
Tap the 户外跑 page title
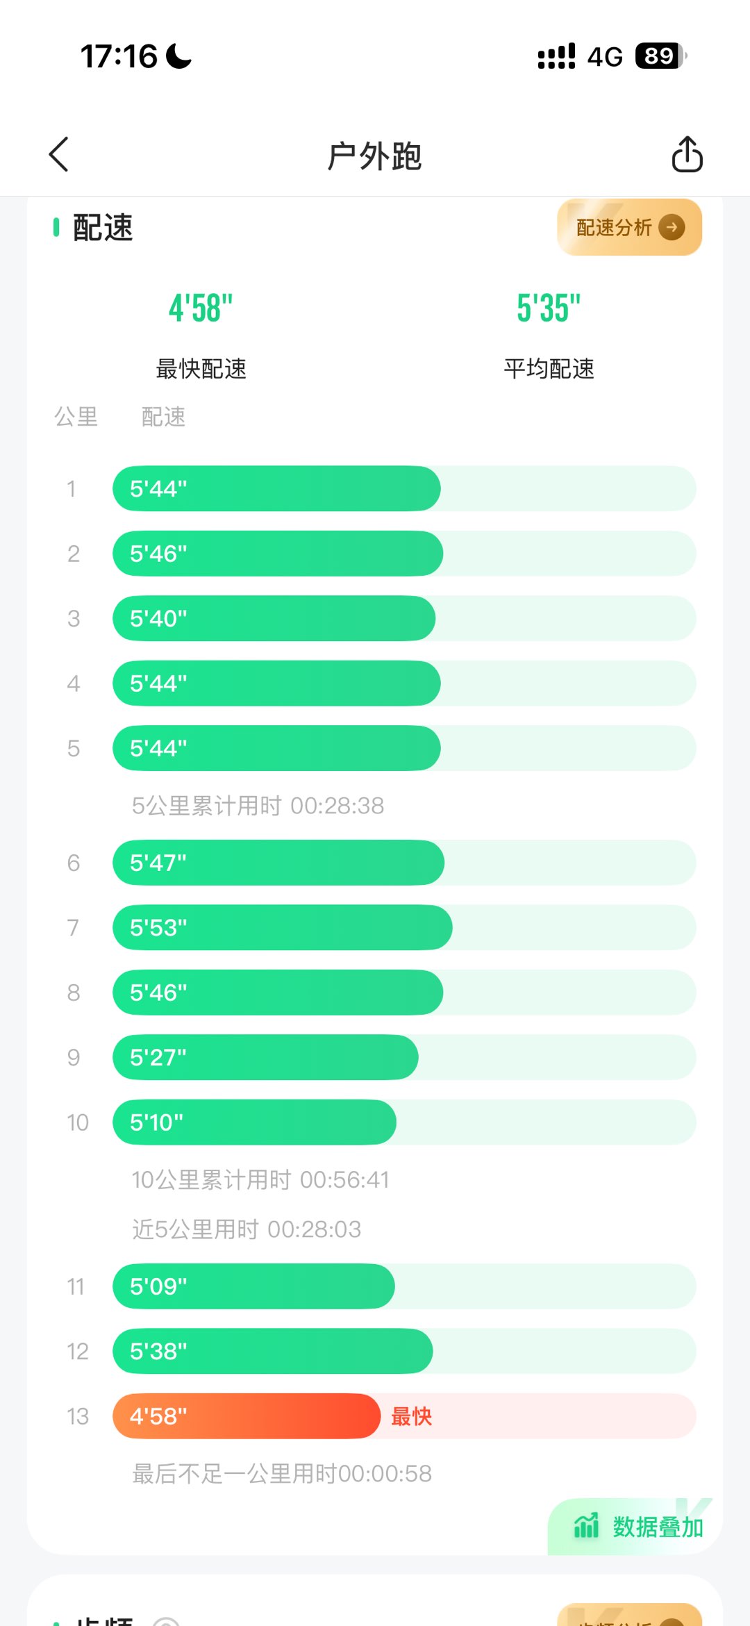click(374, 156)
